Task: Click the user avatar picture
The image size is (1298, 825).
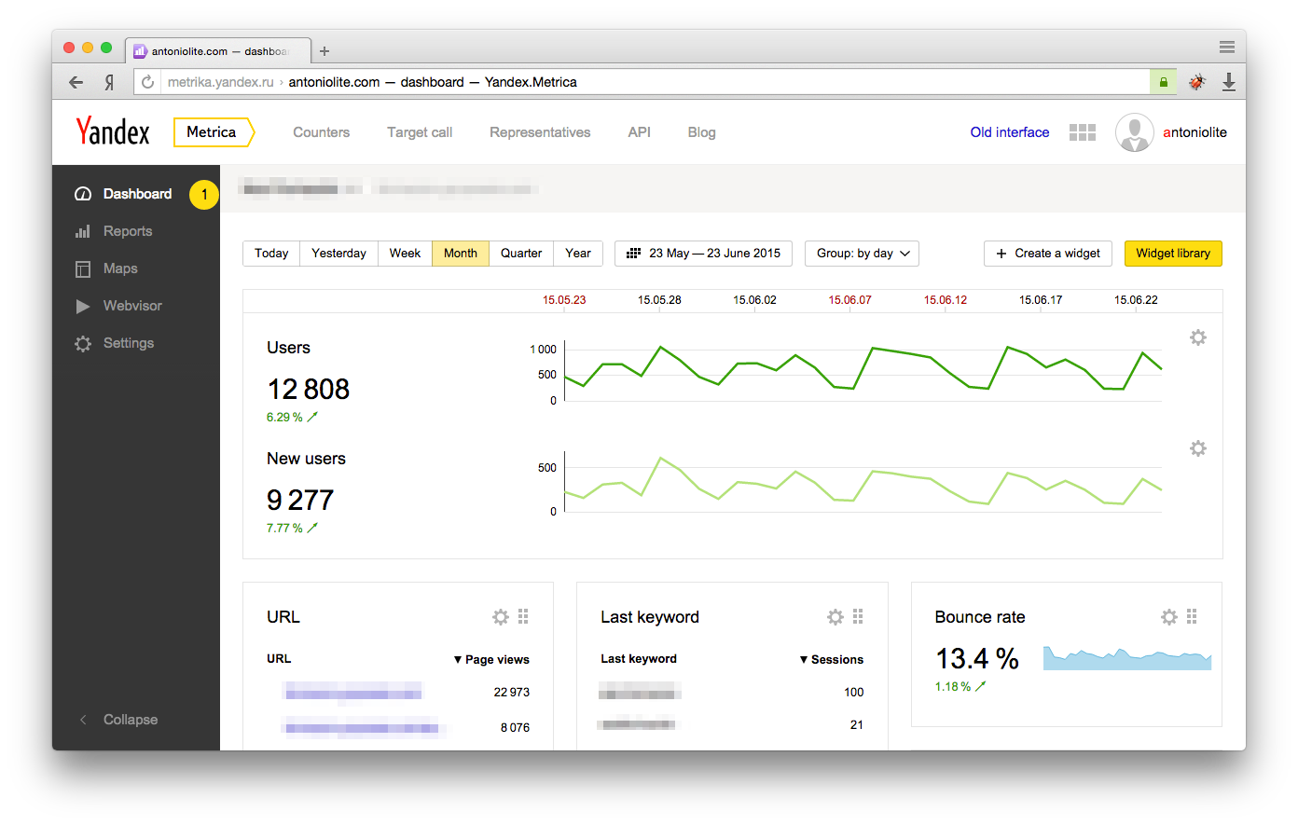Action: pyautogui.click(x=1135, y=132)
